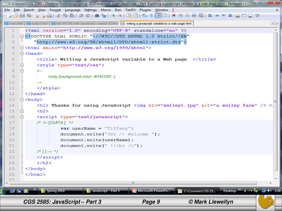Click 'Tiffany' string on line 18
The height and width of the screenshot is (211, 282).
tap(118, 129)
